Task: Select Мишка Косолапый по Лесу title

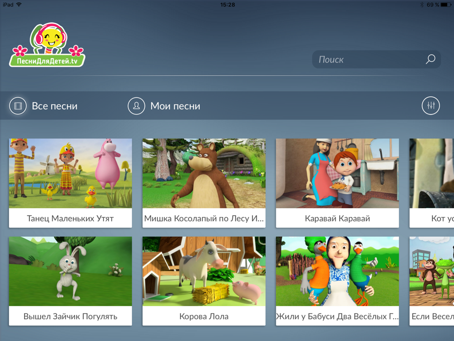Action: (204, 218)
